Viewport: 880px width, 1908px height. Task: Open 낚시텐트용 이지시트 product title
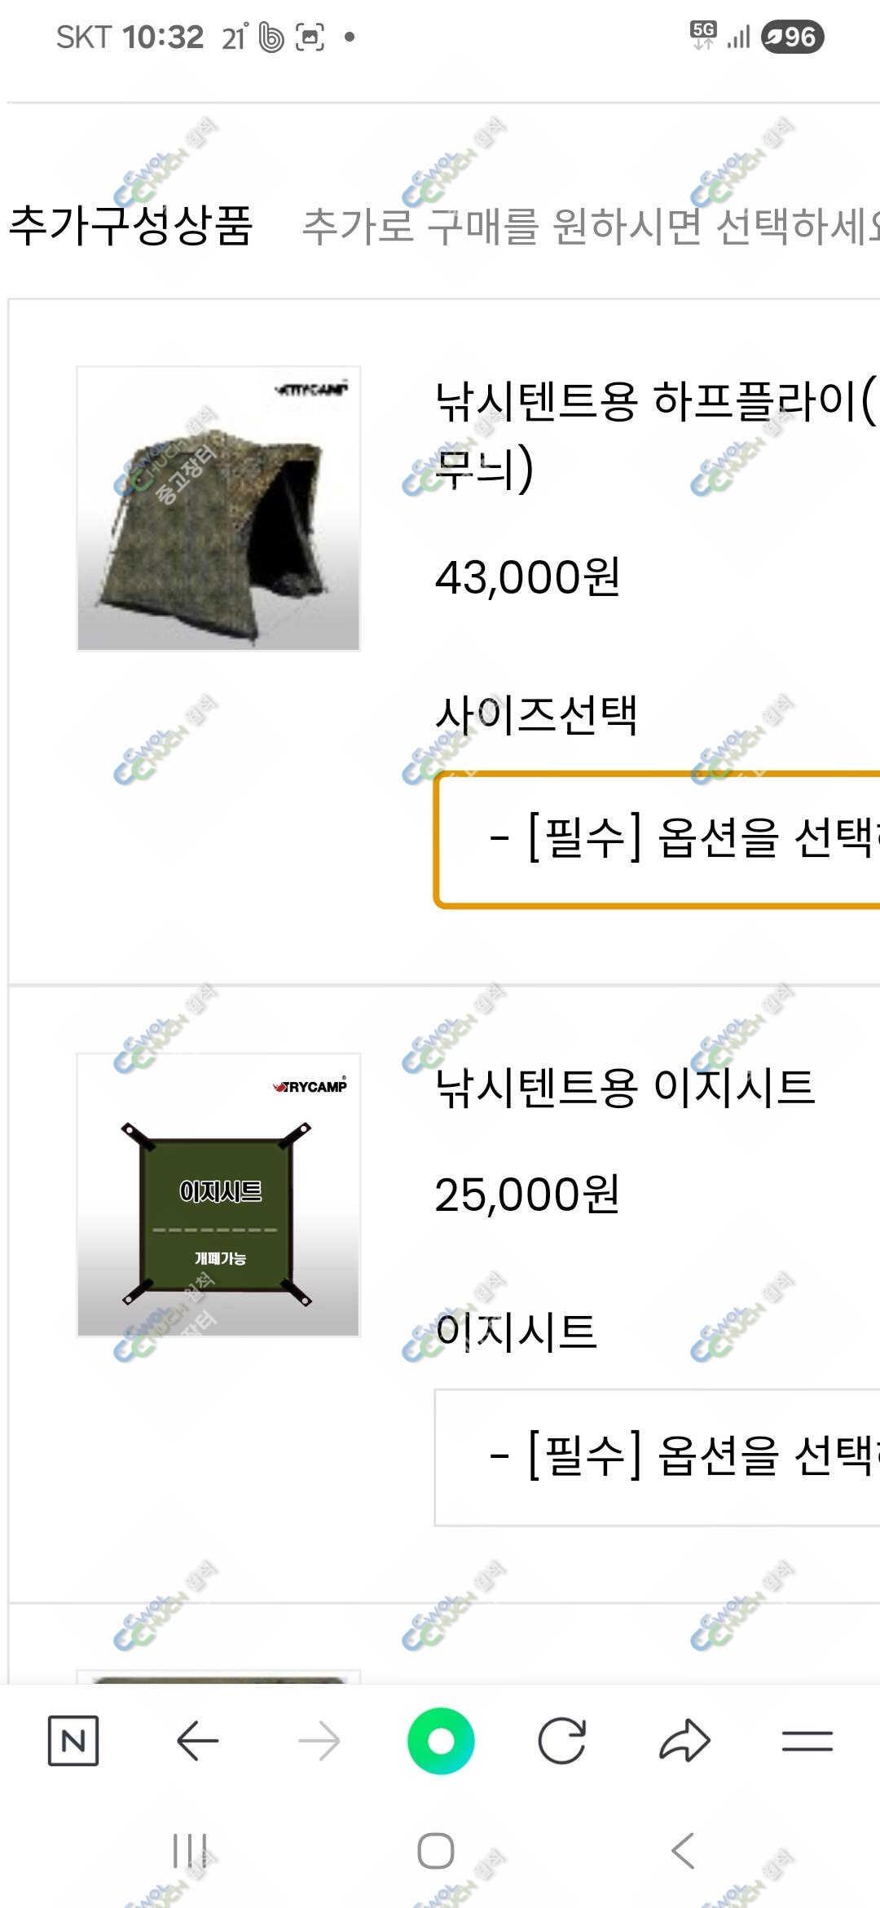(x=625, y=1087)
